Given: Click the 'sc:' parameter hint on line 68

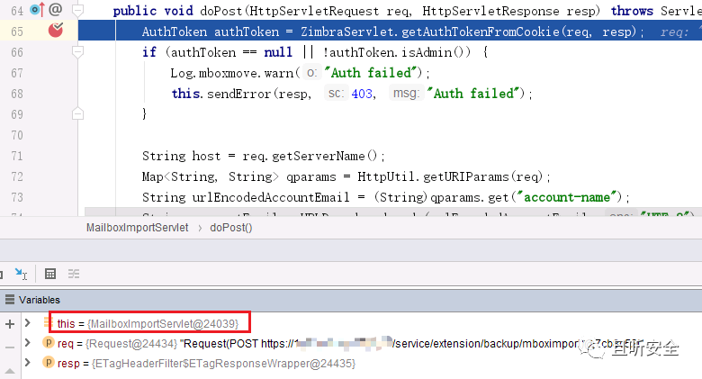Looking at the screenshot, I should pyautogui.click(x=337, y=94).
